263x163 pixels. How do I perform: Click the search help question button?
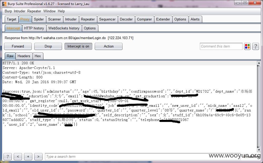[x=8, y=157]
